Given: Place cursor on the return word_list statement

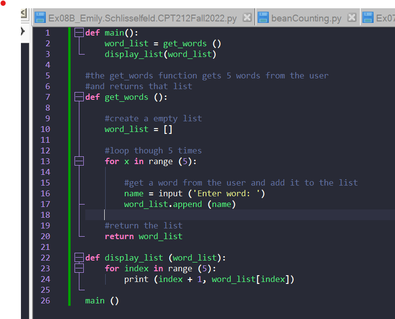Looking at the screenshot, I should [x=144, y=236].
